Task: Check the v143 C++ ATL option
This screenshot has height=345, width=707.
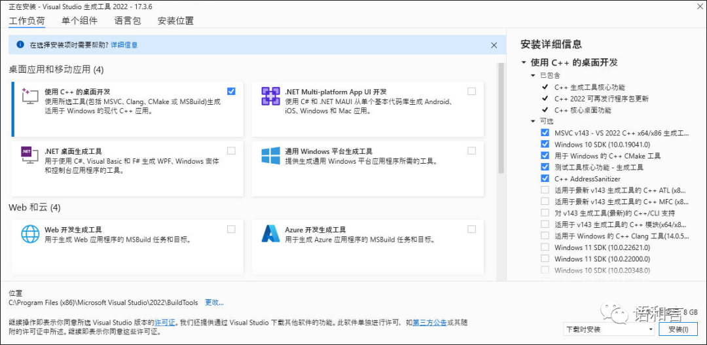Action: [545, 190]
